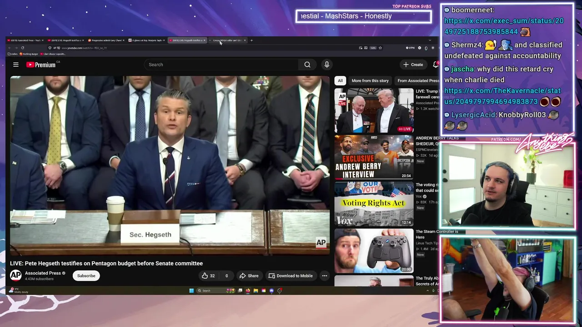Expand the browser tab list chevron
The width and height of the screenshot is (582, 327).
tap(430, 40)
